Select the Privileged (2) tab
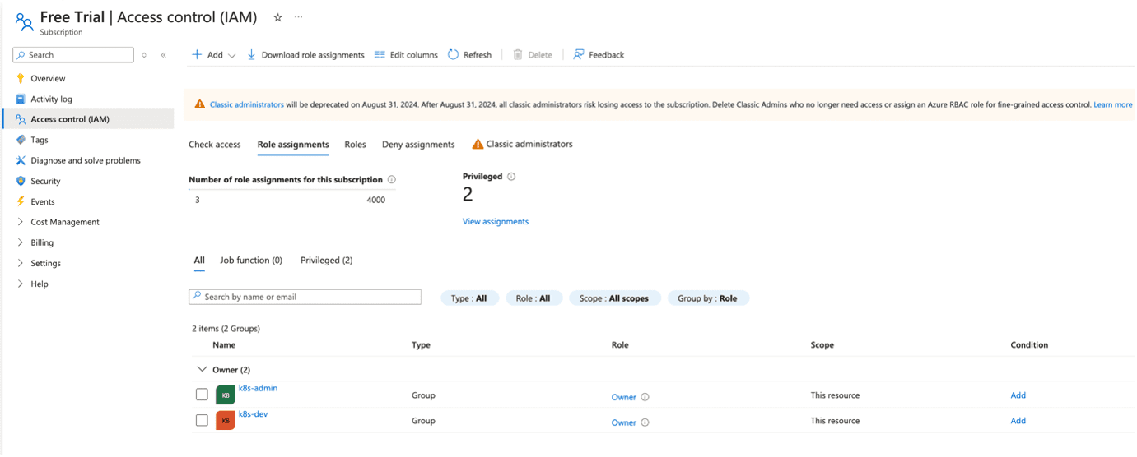 coord(326,260)
